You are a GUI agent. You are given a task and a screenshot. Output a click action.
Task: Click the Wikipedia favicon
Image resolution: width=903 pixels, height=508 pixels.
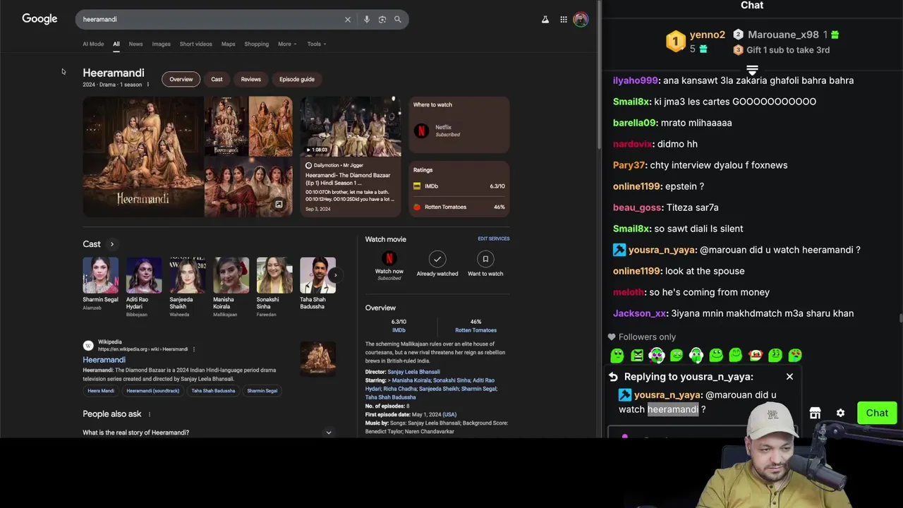[88, 346]
